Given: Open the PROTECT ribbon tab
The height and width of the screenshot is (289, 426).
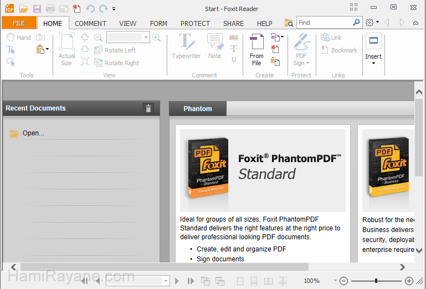Looking at the screenshot, I should (x=195, y=24).
